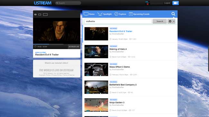The width and height of the screenshot is (209, 117).
Task: Open the user avatar icon in top bar
Action: 147,3
